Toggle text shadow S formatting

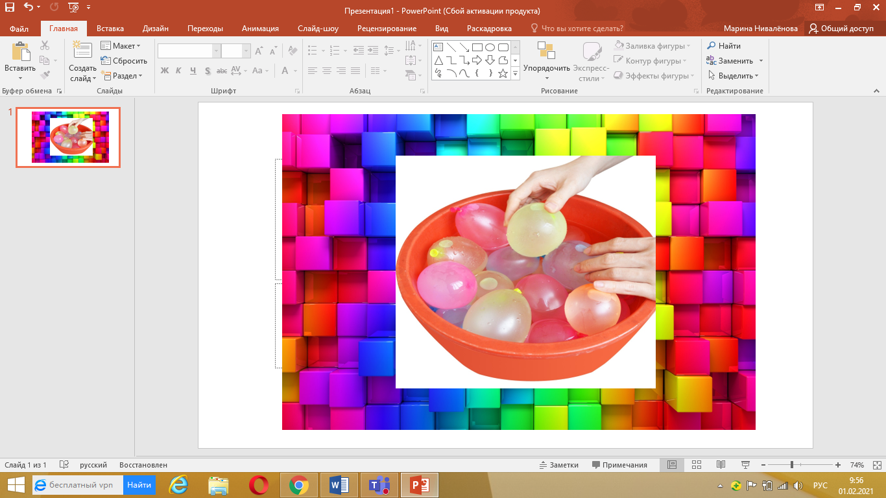point(208,71)
